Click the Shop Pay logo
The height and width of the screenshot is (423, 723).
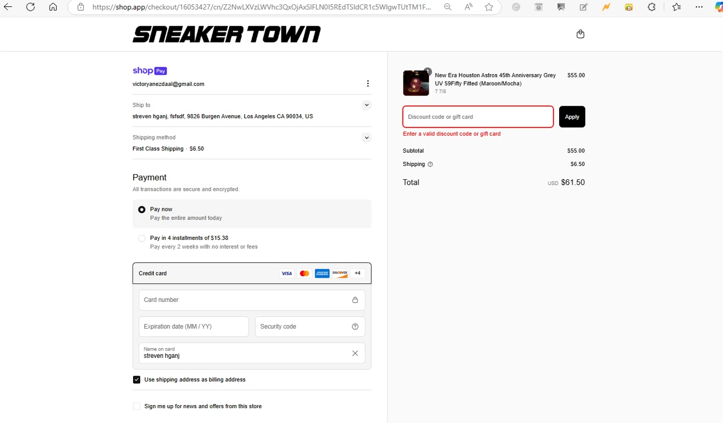tap(150, 70)
